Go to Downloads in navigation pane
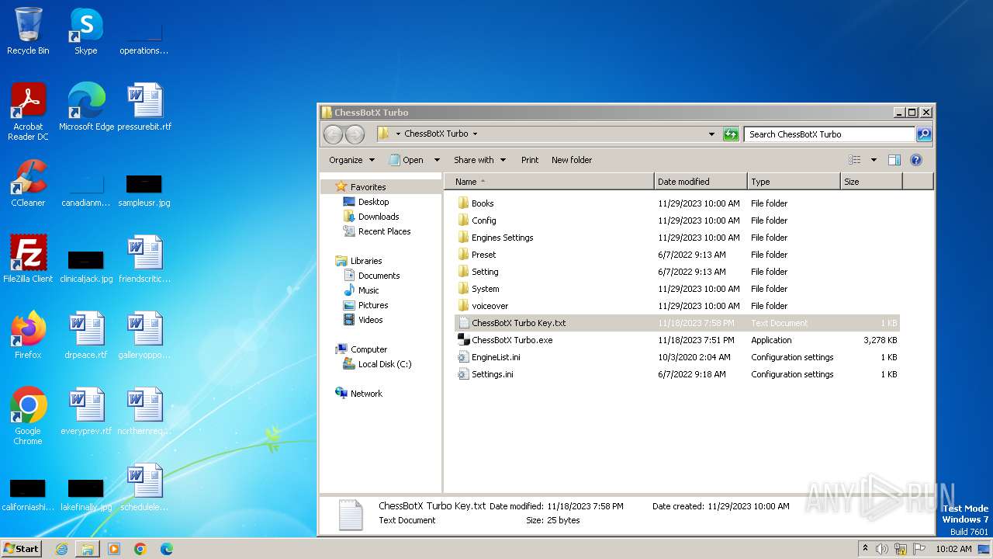Viewport: 993px width, 559px height. [379, 217]
